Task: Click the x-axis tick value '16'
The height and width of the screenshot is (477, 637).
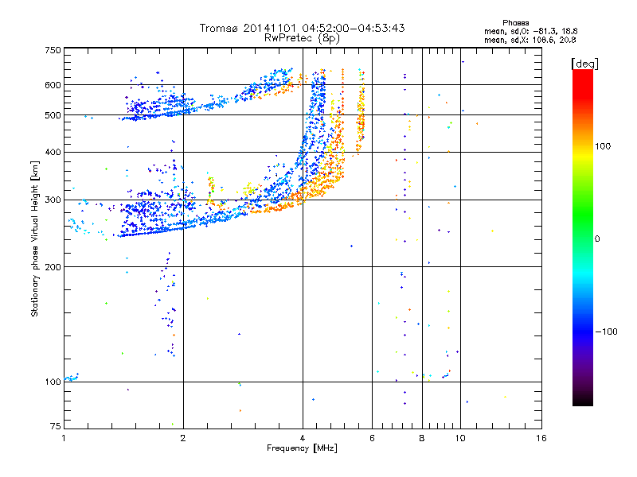Action: [541, 438]
